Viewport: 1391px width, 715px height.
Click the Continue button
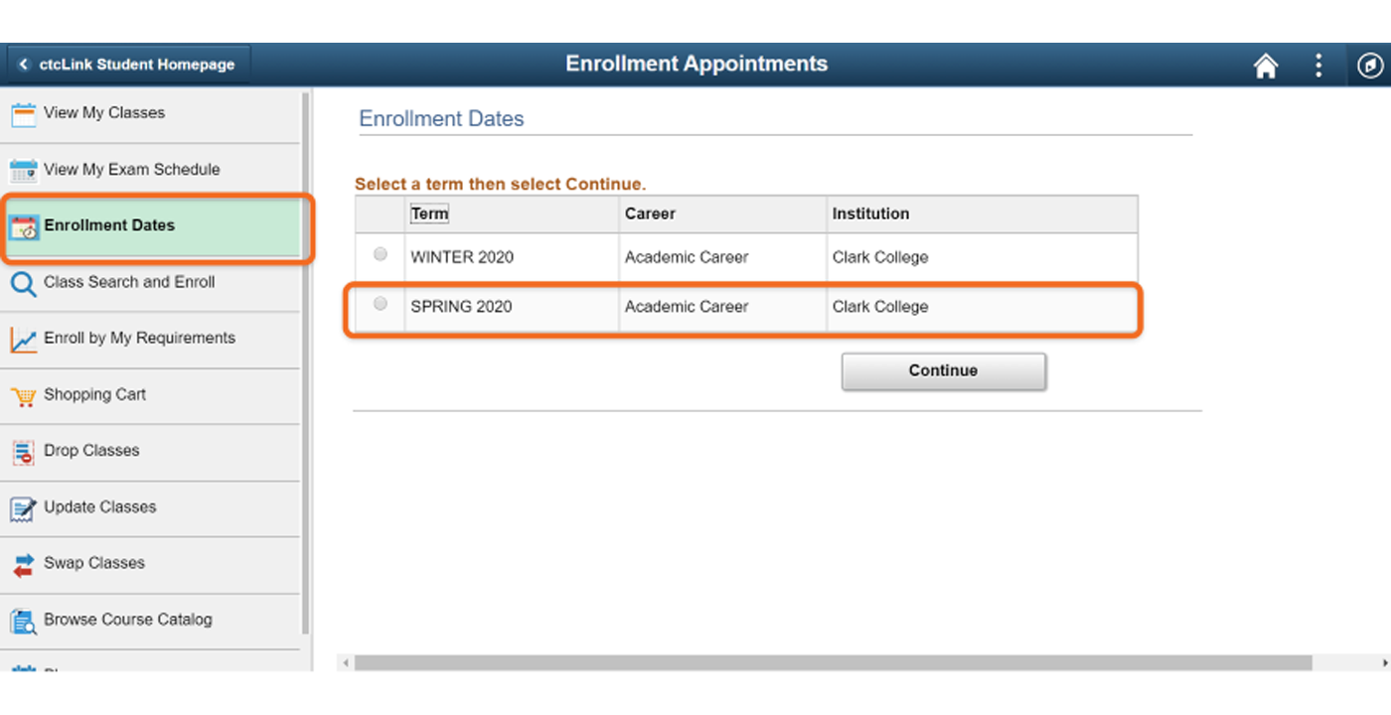pyautogui.click(x=943, y=371)
